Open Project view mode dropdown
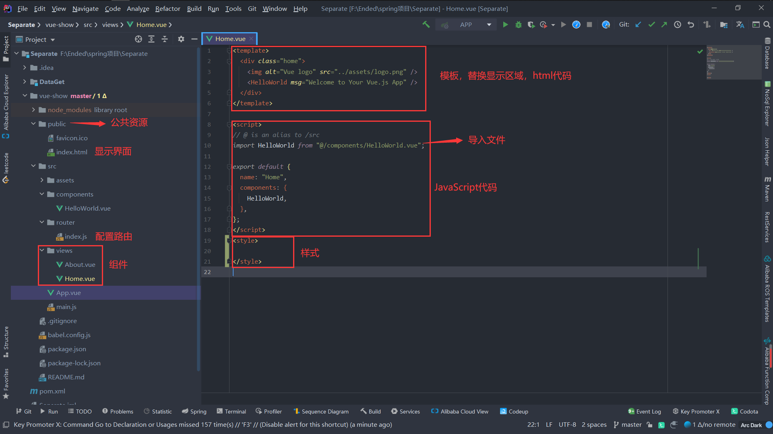Image resolution: width=773 pixels, height=434 pixels. [53, 39]
